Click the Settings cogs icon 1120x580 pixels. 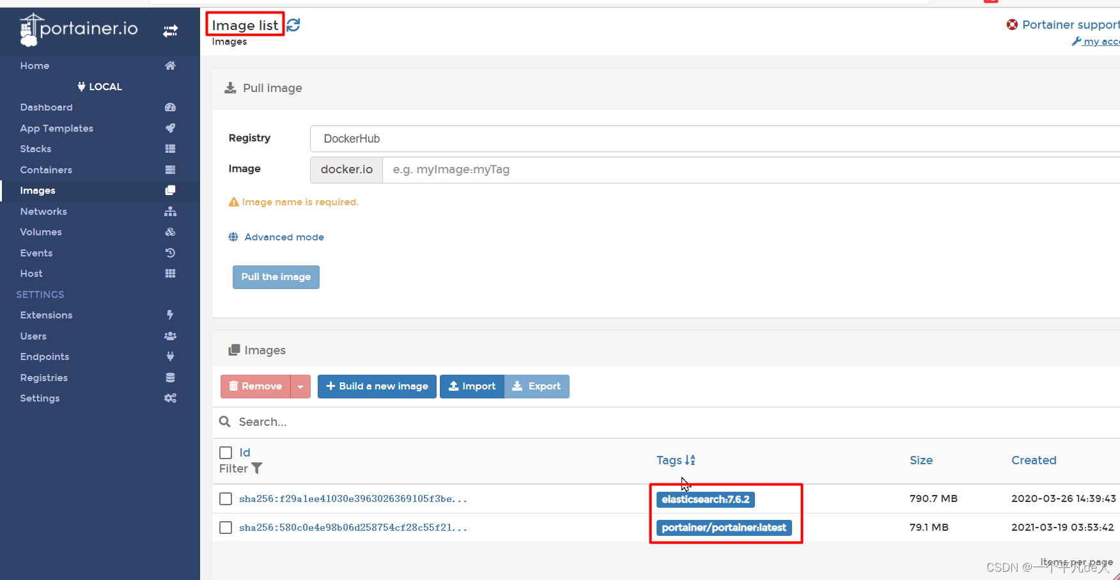(170, 398)
